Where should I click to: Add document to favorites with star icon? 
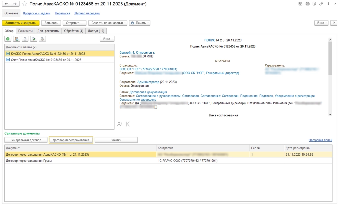coord(24,4)
